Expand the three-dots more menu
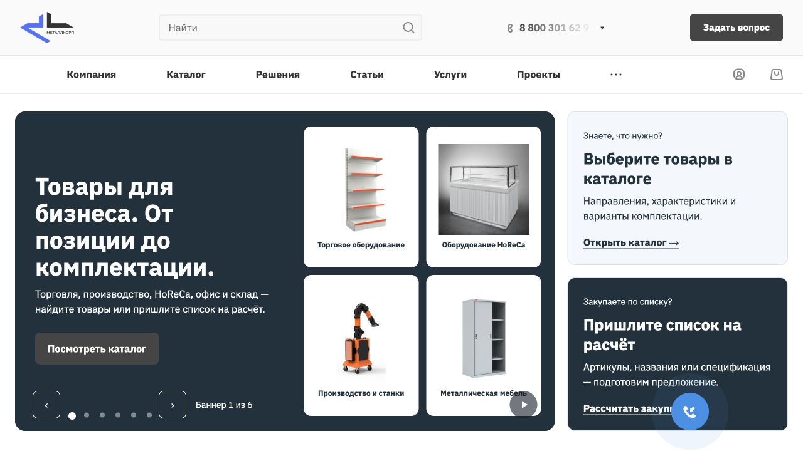The height and width of the screenshot is (451, 803). pyautogui.click(x=616, y=75)
